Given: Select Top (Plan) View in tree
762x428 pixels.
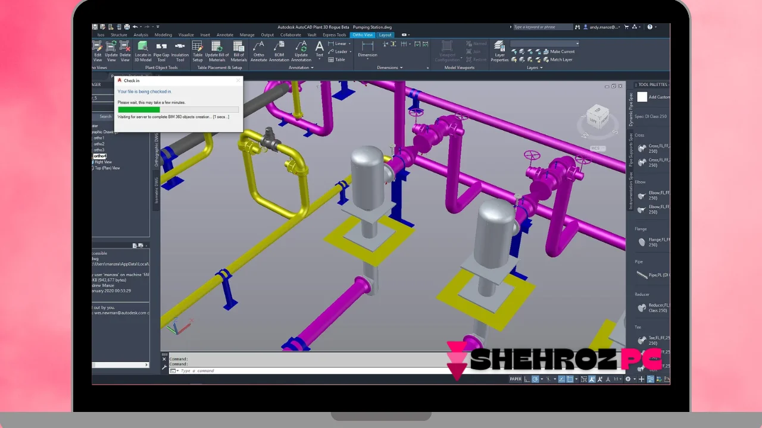Looking at the screenshot, I should pyautogui.click(x=107, y=168).
